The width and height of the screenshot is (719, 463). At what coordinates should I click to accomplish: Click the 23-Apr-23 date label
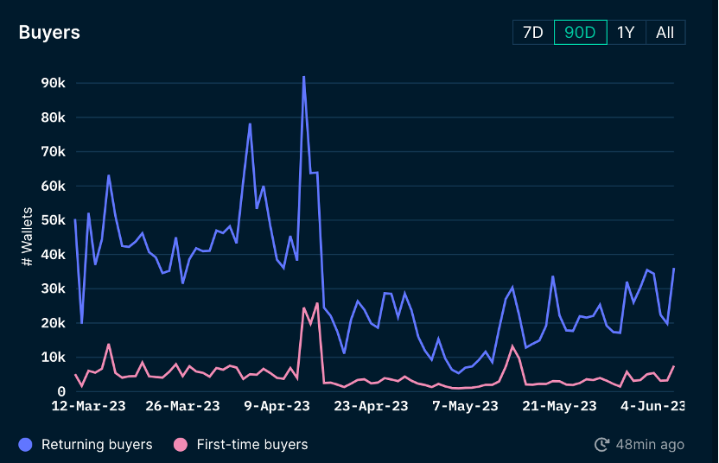[x=371, y=406]
